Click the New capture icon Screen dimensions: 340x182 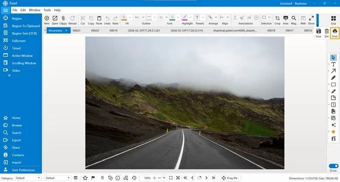click(47, 18)
